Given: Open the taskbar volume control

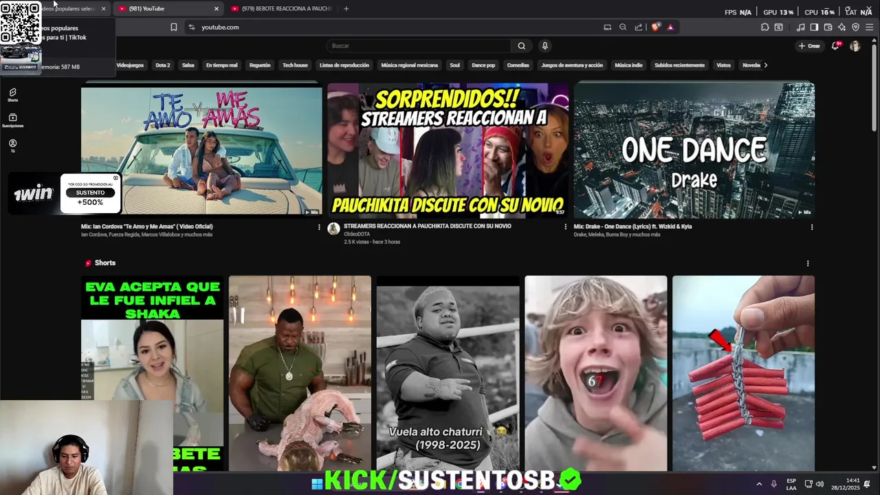Looking at the screenshot, I should coord(819,484).
